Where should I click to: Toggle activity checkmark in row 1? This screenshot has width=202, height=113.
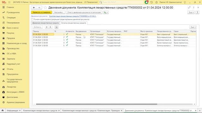67,34
